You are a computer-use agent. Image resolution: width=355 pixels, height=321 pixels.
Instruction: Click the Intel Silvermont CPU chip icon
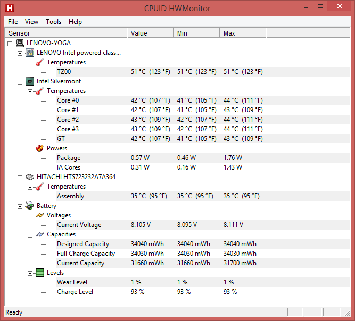tap(30, 81)
